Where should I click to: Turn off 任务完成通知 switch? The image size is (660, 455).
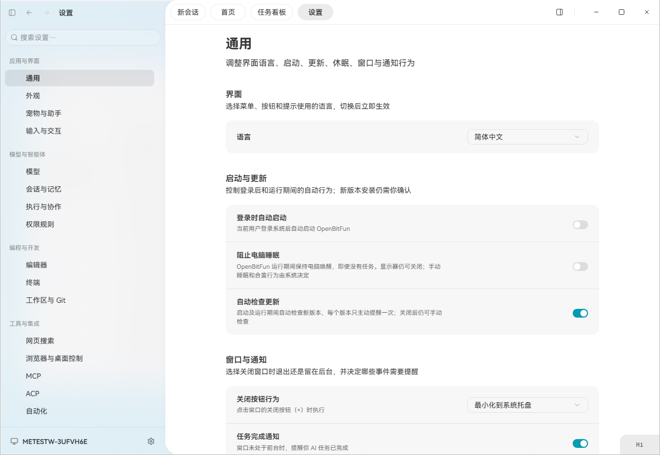point(580,443)
